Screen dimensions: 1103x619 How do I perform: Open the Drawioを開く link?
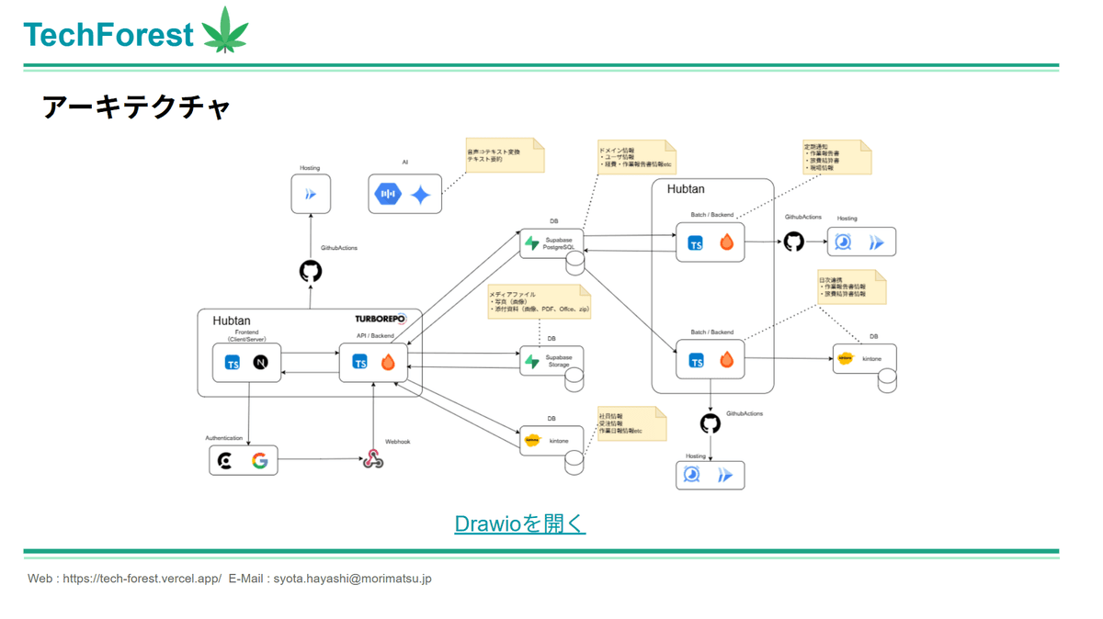[519, 523]
